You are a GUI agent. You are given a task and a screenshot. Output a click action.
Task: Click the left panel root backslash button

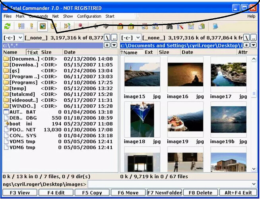[107, 37]
